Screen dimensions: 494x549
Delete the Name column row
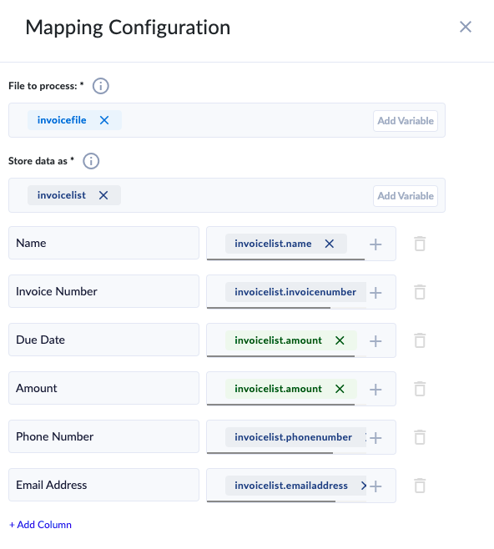coord(420,244)
